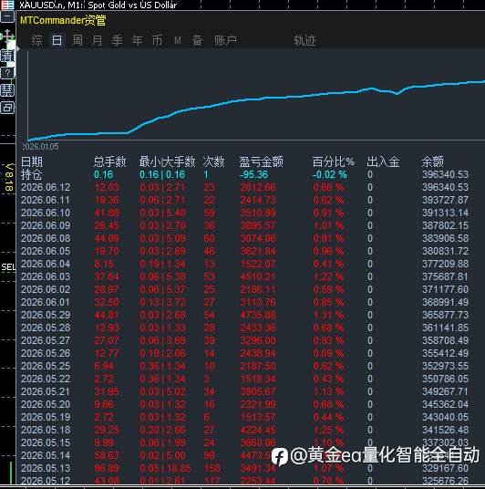Collapse the panel with the minus button
Image resolution: width=485 pixels, height=489 pixels.
7,16
